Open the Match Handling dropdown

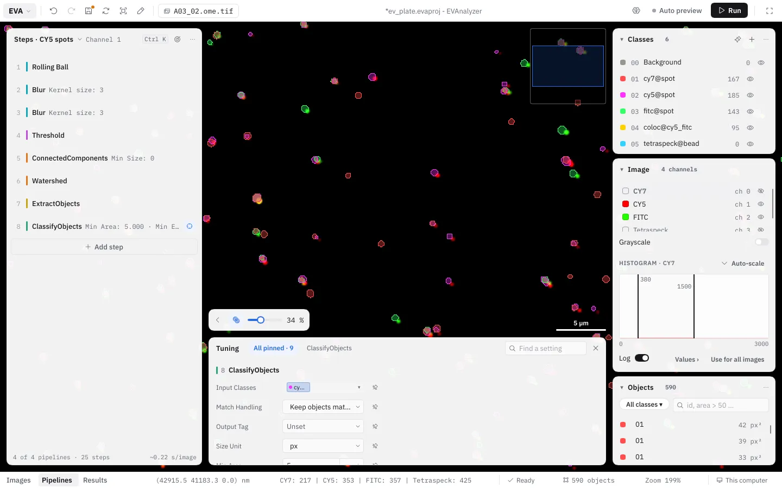click(x=323, y=407)
